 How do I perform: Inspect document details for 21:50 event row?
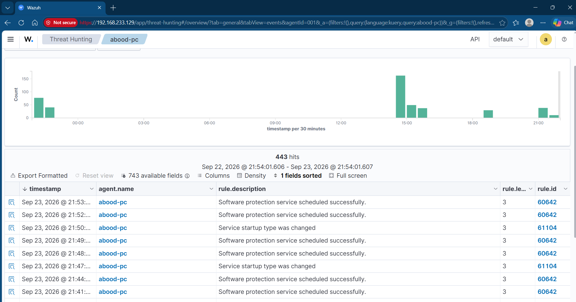click(12, 228)
